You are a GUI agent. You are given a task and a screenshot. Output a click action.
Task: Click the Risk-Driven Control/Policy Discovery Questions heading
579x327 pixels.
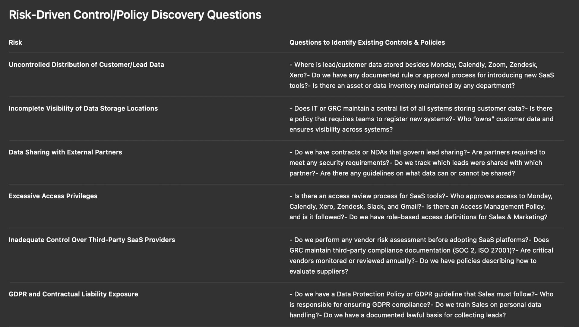coord(135,15)
